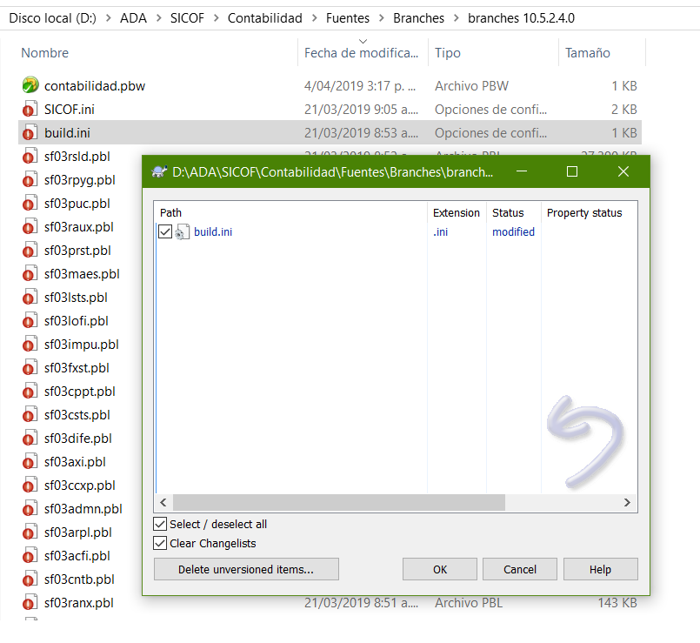Click the sf03raux.pbl file icon
This screenshot has height=643, width=700.
(x=30, y=226)
